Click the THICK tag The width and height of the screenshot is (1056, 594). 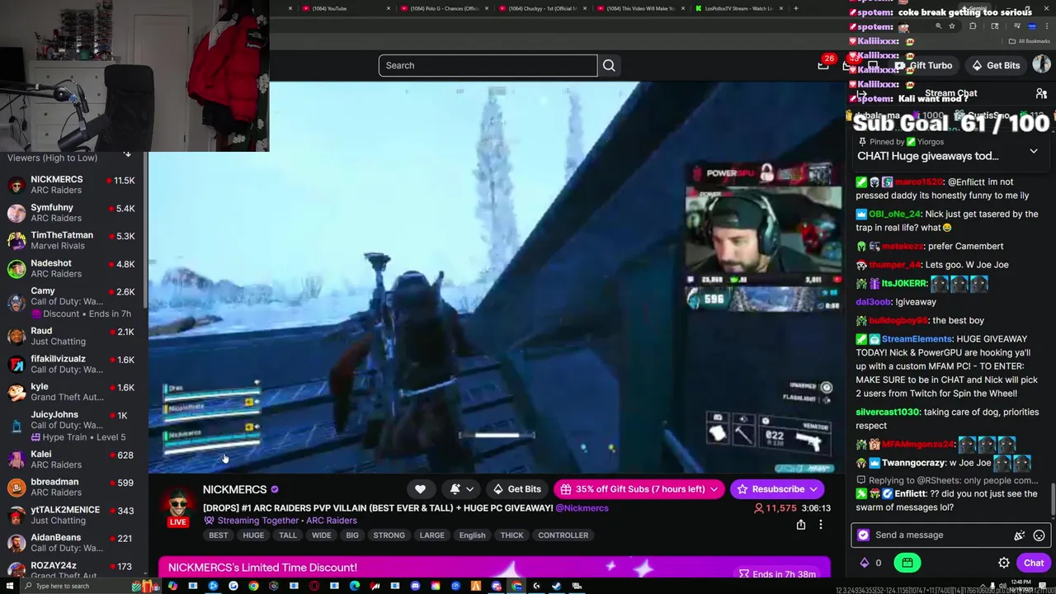pyautogui.click(x=511, y=535)
